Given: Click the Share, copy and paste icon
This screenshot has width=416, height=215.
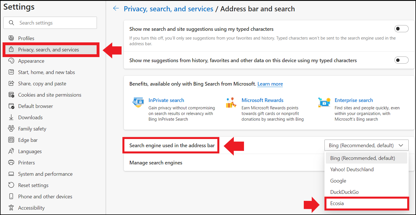Looking at the screenshot, I should (11, 83).
